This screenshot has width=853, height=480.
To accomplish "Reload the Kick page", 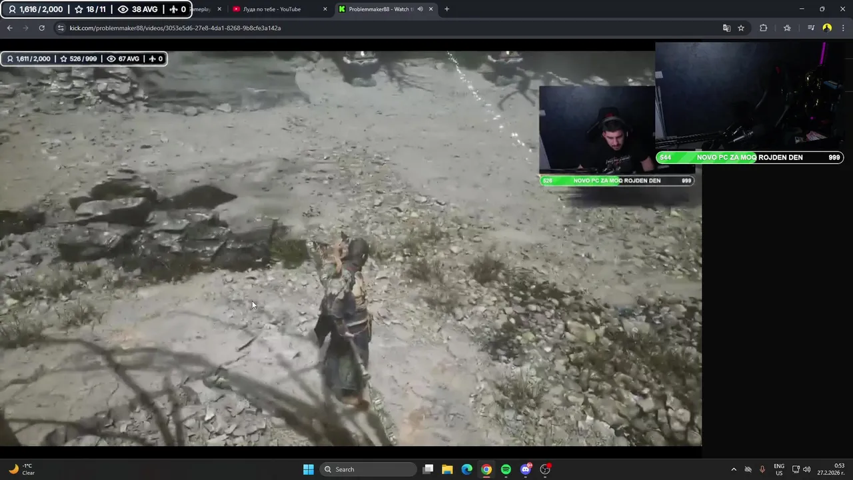I will (41, 28).
